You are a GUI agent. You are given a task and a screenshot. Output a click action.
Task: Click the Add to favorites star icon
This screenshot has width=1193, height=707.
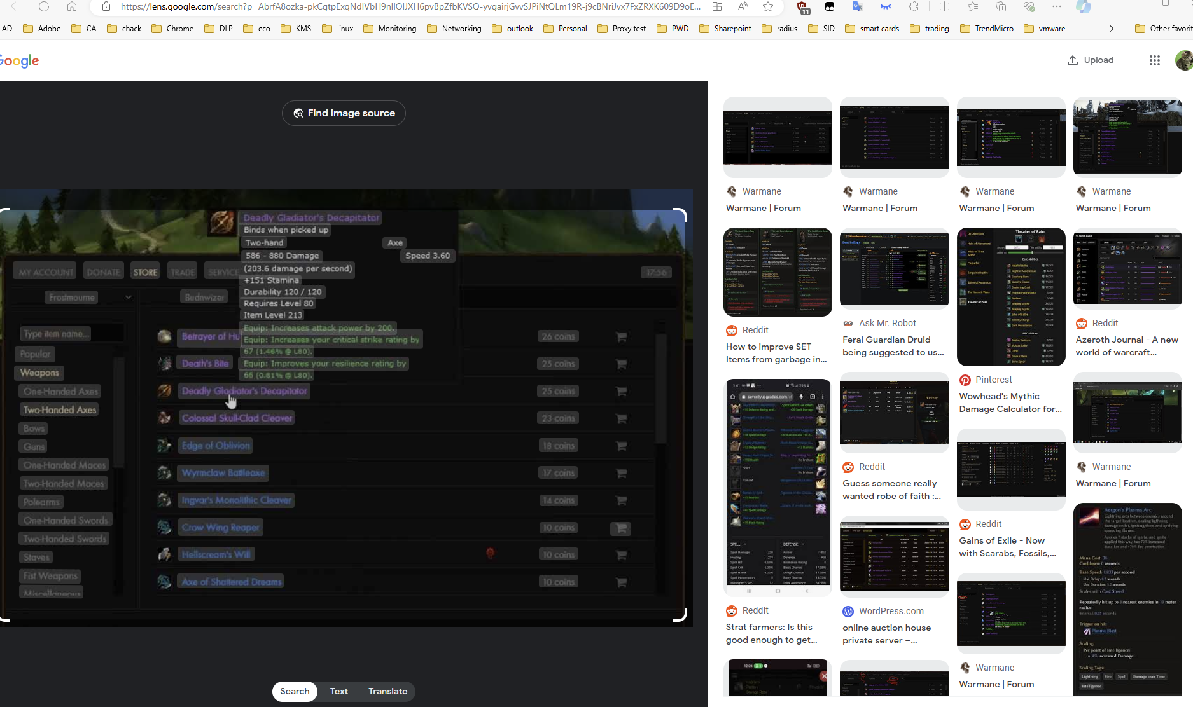coord(768,6)
